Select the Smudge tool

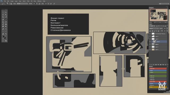[3, 26]
